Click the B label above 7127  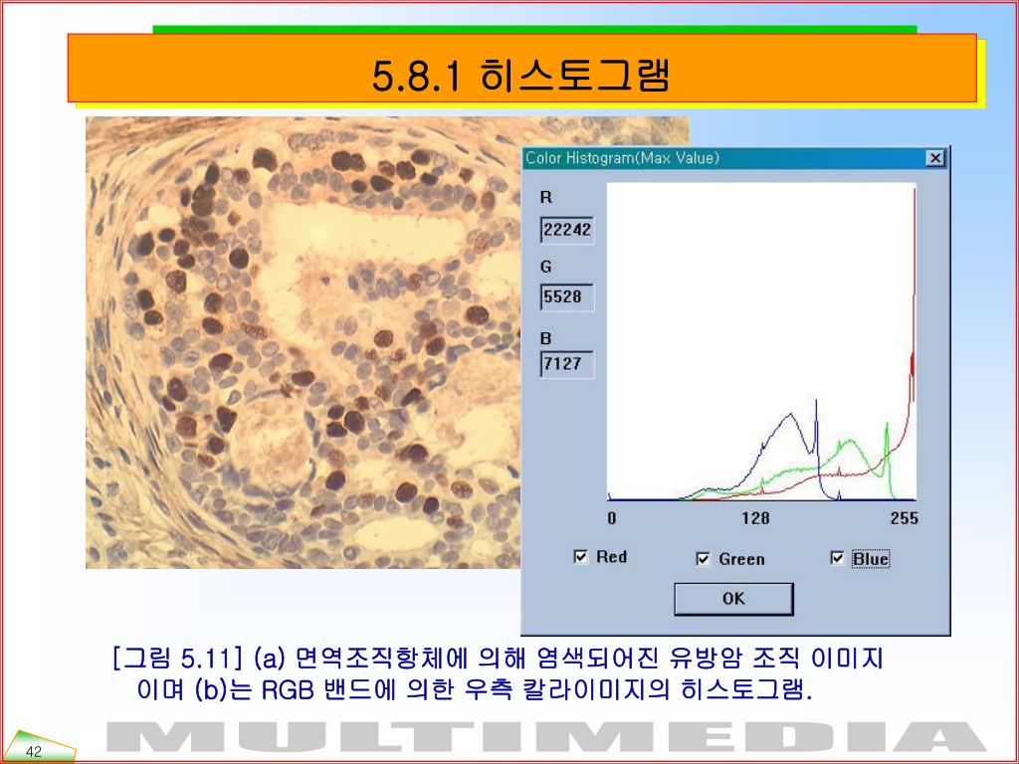point(546,338)
